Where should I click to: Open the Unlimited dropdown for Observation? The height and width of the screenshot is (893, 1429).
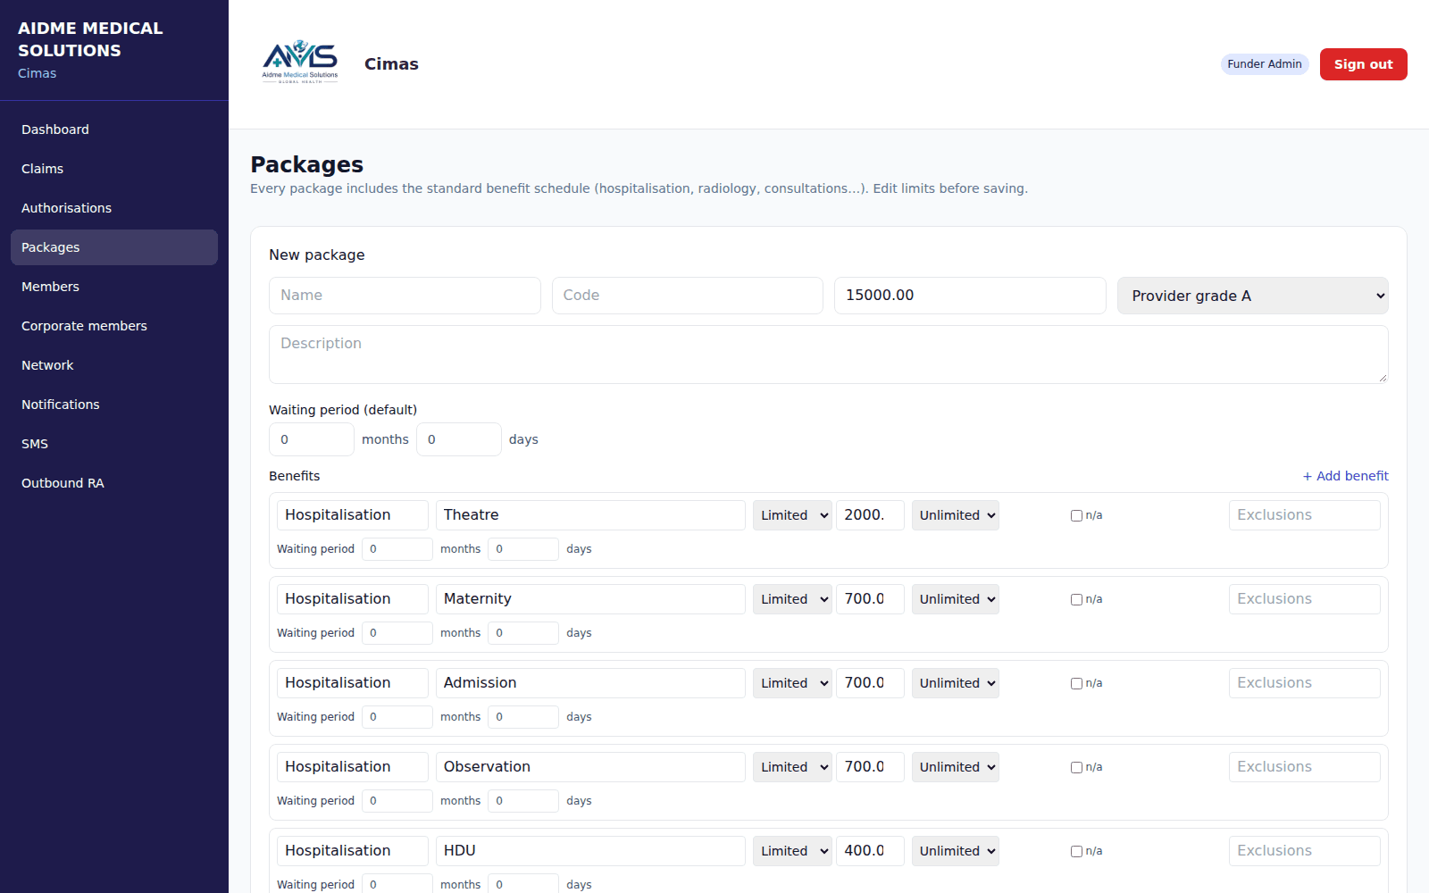955,767
